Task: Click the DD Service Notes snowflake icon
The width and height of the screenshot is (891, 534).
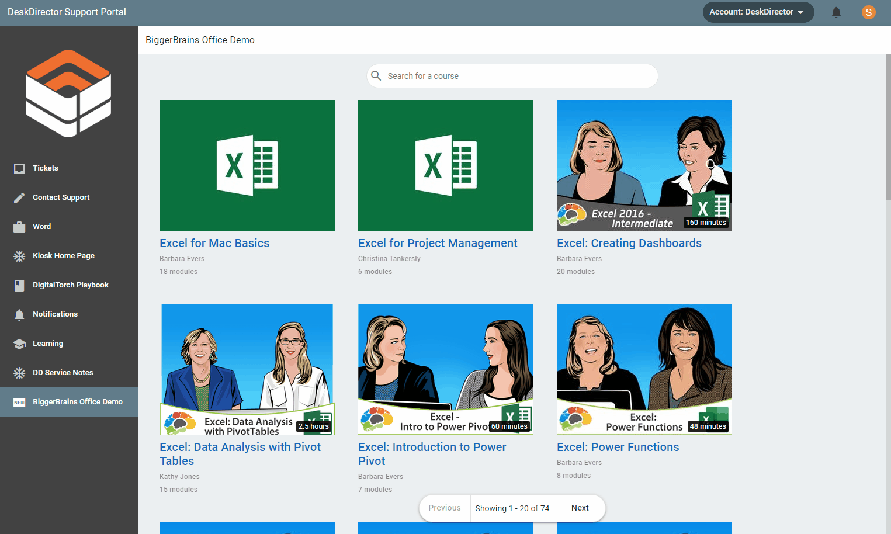Action: coord(19,373)
